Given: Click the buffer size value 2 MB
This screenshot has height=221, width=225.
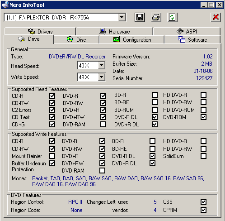Looking at the screenshot, I should pyautogui.click(x=206, y=64).
